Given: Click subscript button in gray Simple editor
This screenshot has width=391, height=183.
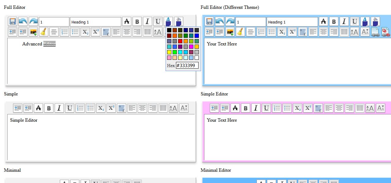Looking at the screenshot, I should pyautogui.click(x=101, y=108).
